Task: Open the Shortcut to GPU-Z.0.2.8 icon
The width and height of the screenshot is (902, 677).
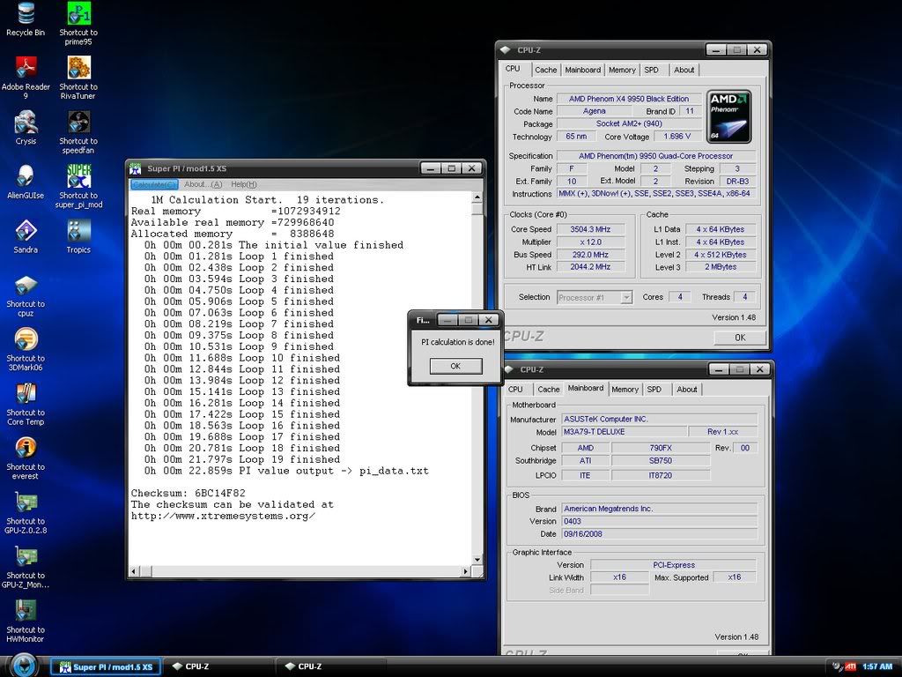Action: click(26, 512)
